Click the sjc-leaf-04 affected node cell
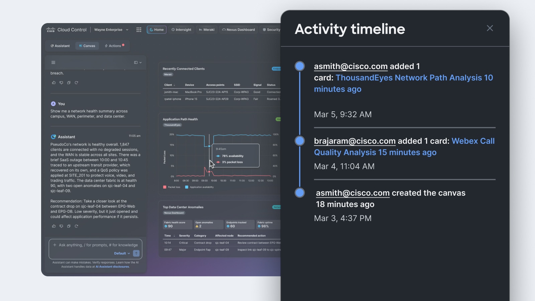Viewport: 535px width, 301px height. [x=222, y=243]
